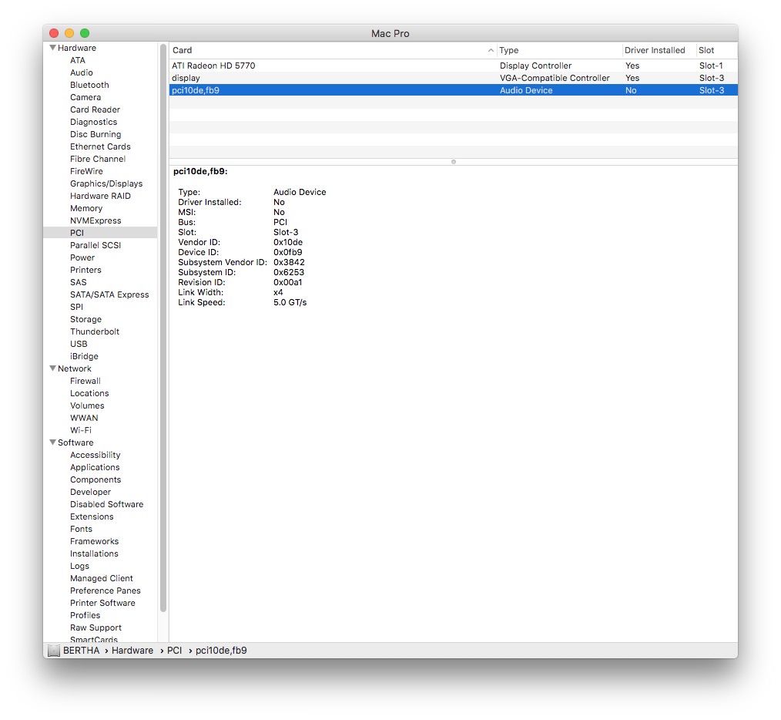The image size is (781, 720).
Task: Select Managed Client item
Action: [x=101, y=578]
